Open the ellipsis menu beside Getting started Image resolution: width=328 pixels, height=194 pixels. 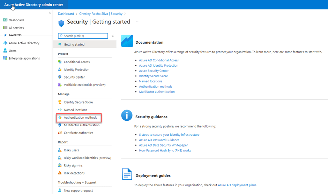[138, 22]
